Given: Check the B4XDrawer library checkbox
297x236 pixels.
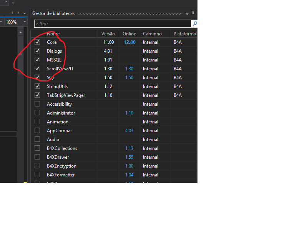Looking at the screenshot, I should coord(37,157).
